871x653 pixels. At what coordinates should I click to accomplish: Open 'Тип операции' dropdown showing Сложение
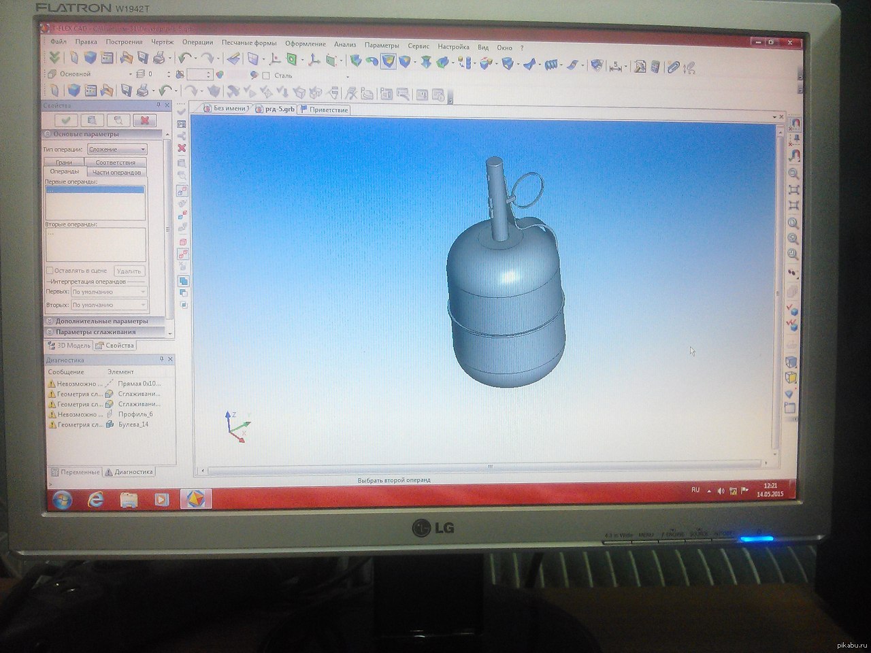[117, 149]
